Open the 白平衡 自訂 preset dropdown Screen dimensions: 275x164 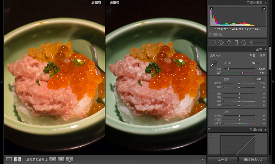pos(255,63)
